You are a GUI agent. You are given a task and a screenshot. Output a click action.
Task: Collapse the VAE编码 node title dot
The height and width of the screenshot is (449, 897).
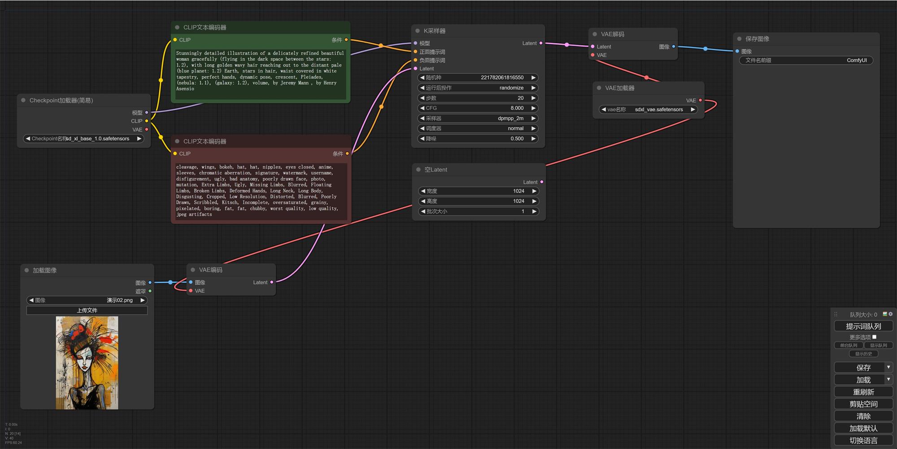pos(193,270)
